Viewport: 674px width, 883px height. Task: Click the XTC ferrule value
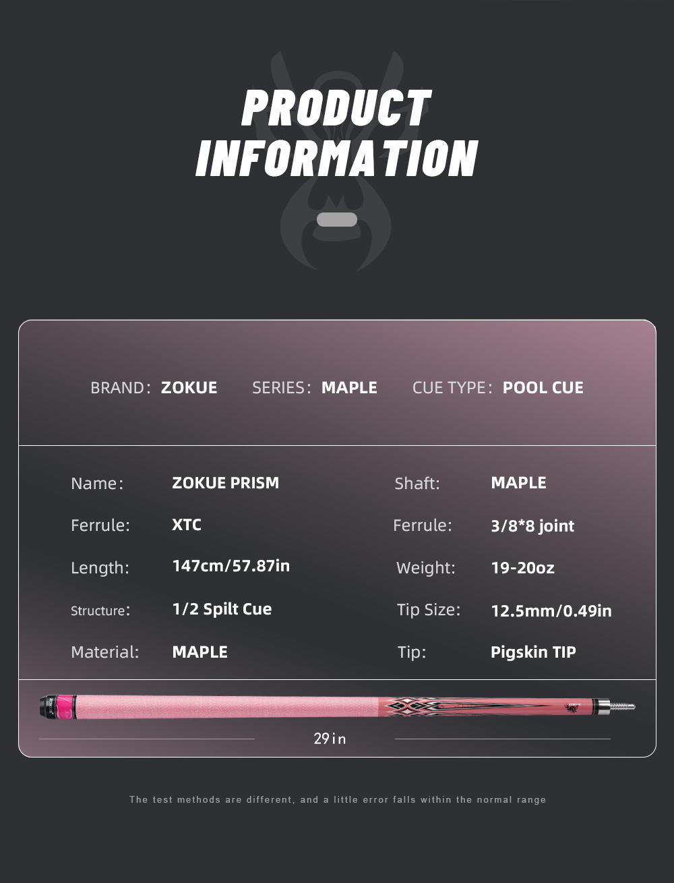coord(187,525)
